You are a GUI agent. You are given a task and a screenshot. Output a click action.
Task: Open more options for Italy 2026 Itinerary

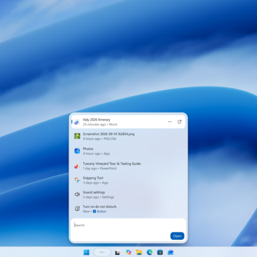pos(170,122)
